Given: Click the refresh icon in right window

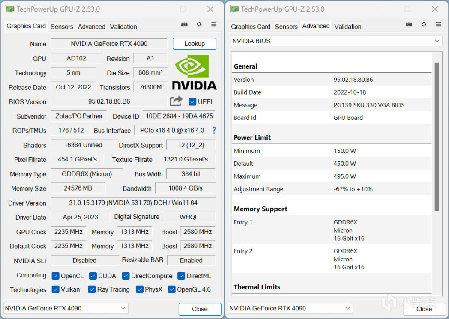Looking at the screenshot, I should point(424,24).
